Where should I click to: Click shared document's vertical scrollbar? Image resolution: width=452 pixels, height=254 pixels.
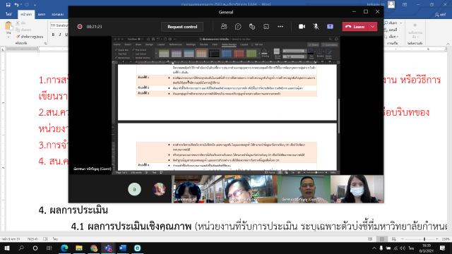coord(339,116)
